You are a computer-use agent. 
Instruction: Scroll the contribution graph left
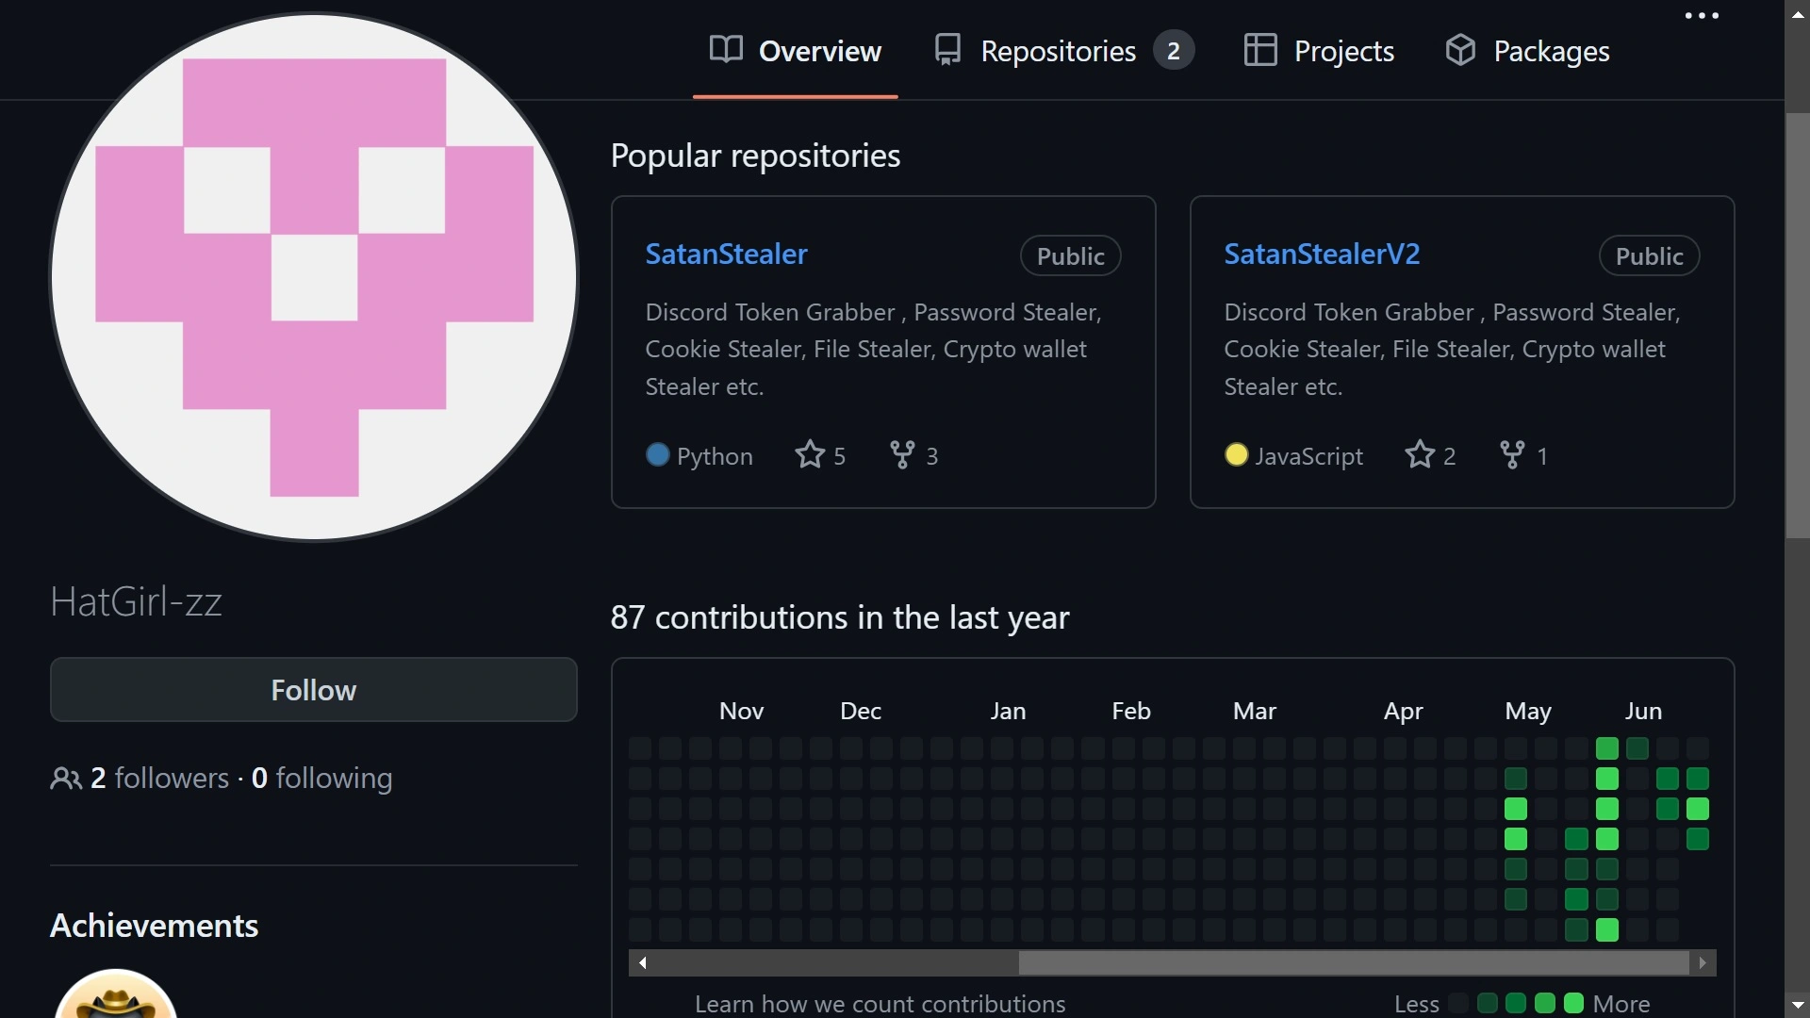pyautogui.click(x=643, y=962)
